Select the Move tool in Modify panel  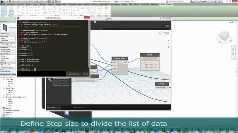(45, 12)
